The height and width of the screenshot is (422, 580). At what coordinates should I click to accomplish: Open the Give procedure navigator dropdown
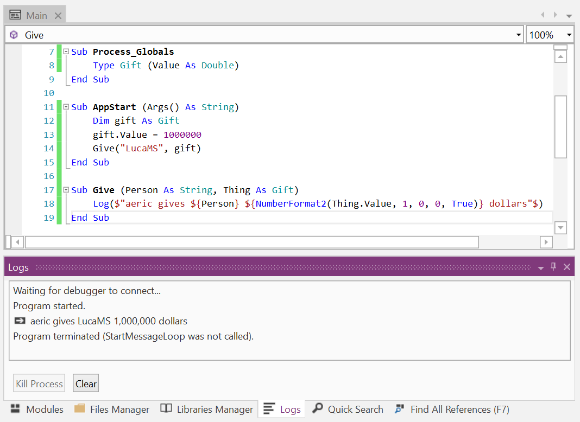pos(518,34)
